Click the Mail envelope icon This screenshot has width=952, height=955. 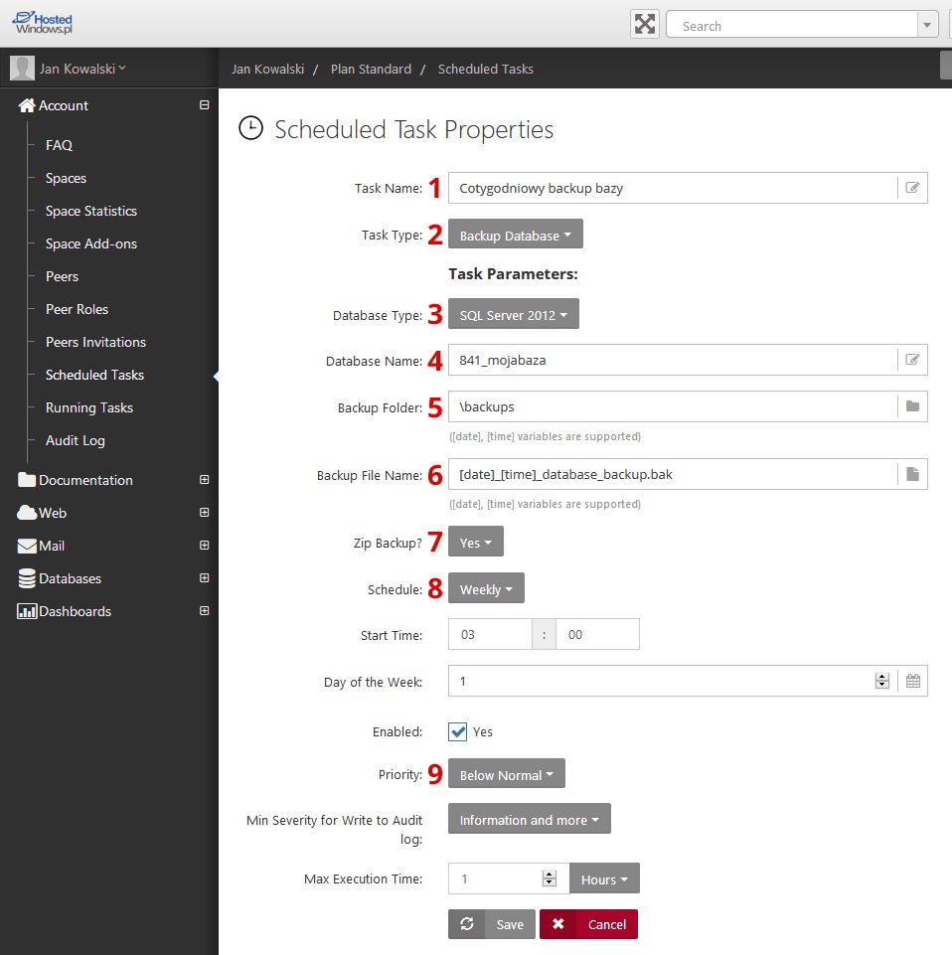point(27,546)
